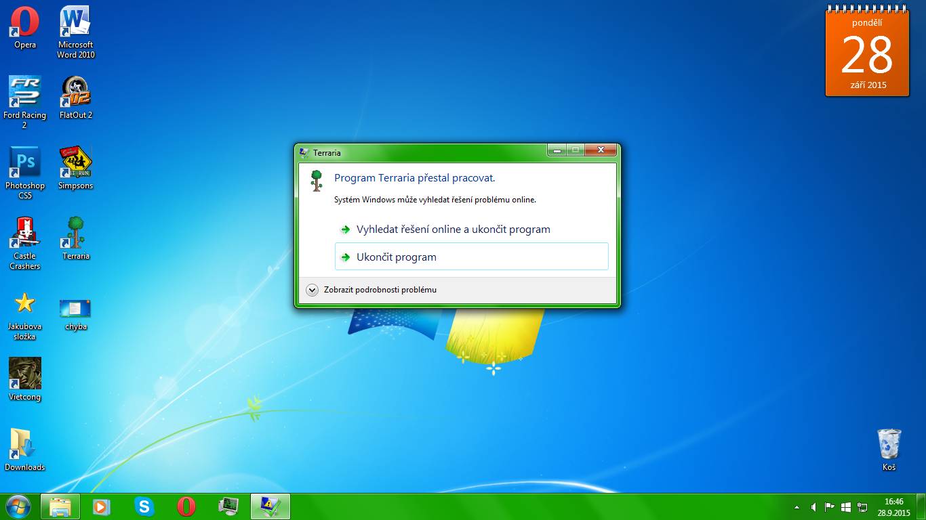Open the Microsoft Word 2010 shortcut
926x520 pixels.
point(76,32)
